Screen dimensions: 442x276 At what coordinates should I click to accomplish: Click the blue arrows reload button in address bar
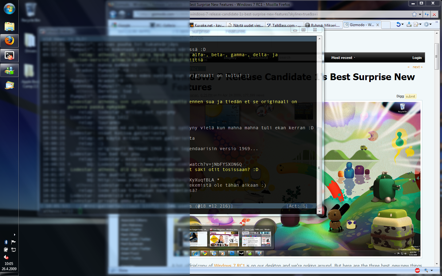coord(427,14)
